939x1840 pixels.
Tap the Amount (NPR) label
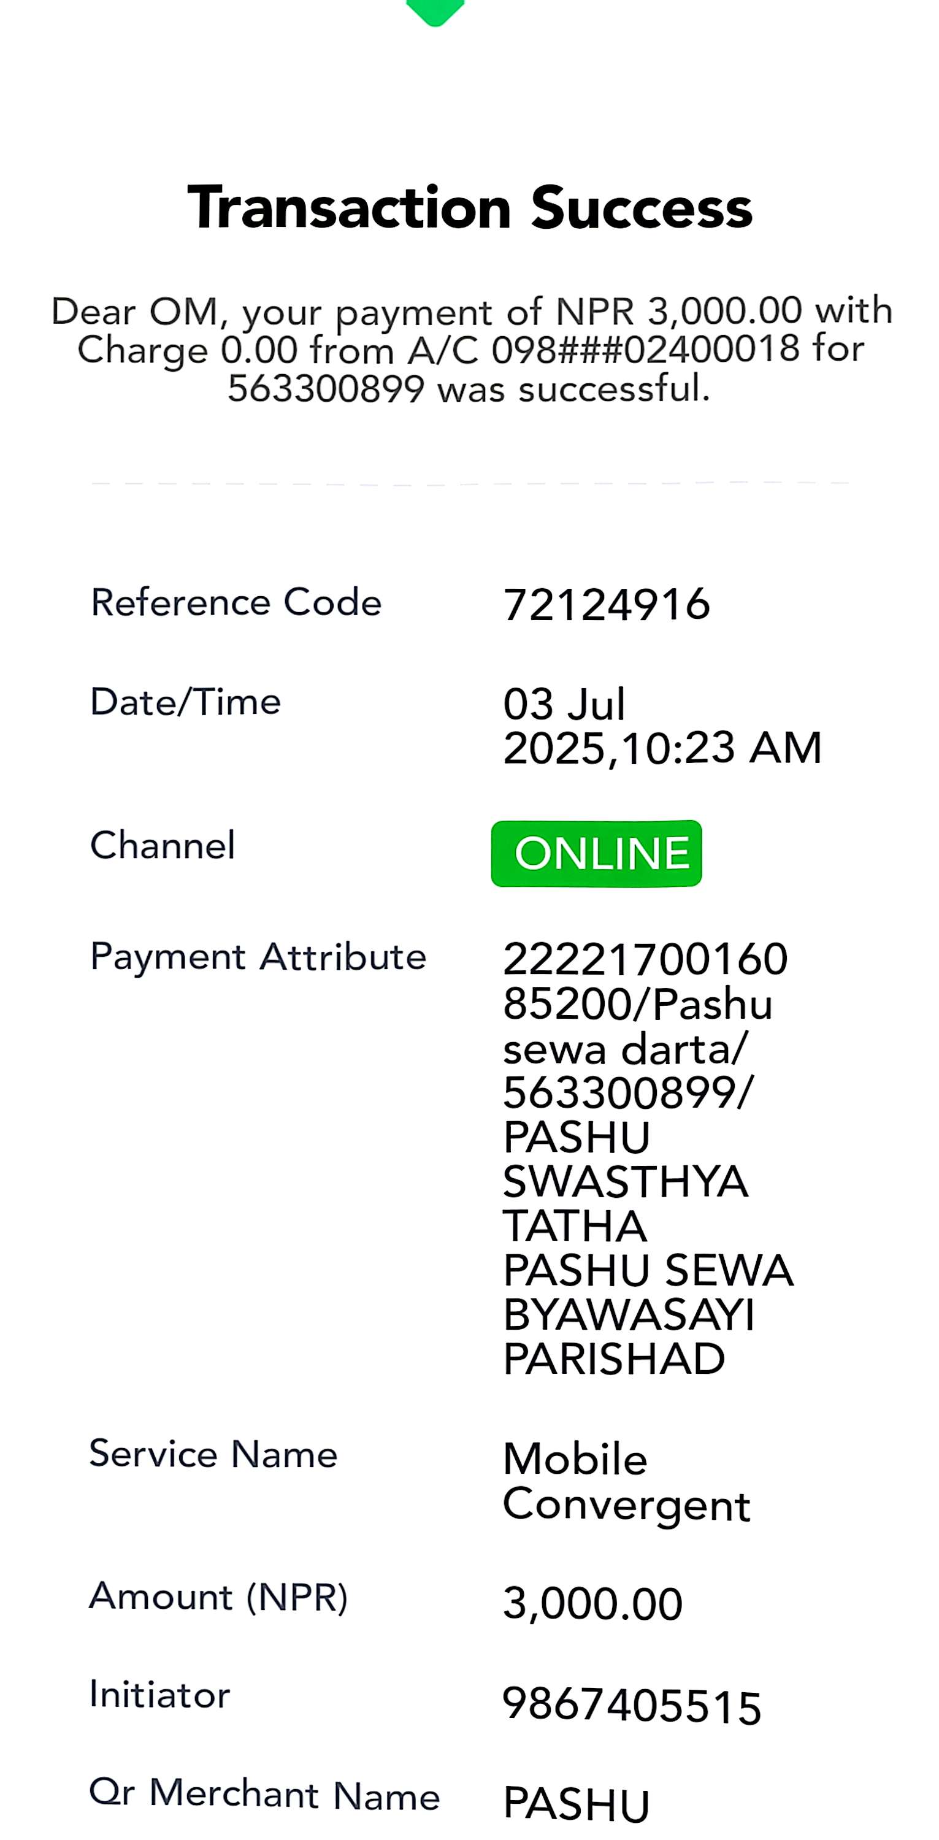tap(218, 1597)
